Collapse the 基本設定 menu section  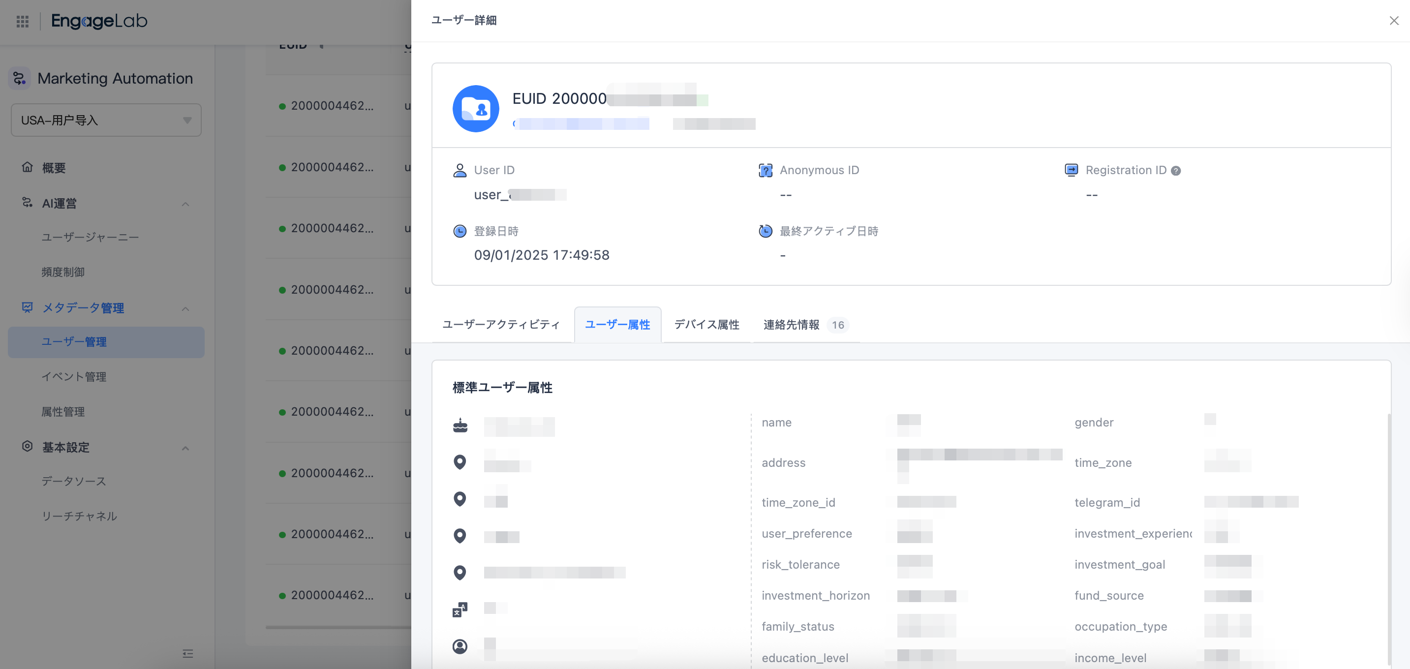[185, 448]
